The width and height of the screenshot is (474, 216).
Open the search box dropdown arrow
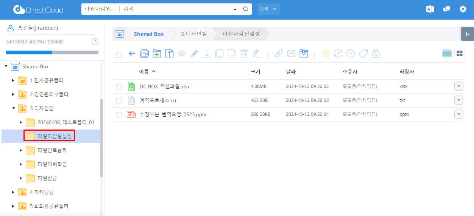click(235, 9)
